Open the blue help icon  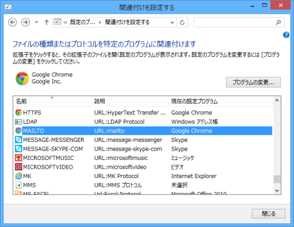click(x=286, y=35)
